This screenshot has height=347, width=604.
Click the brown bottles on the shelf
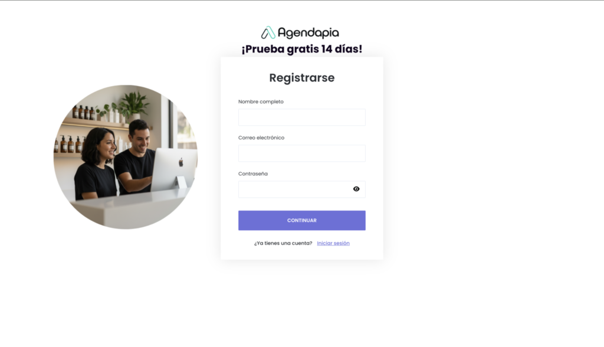coord(84,112)
